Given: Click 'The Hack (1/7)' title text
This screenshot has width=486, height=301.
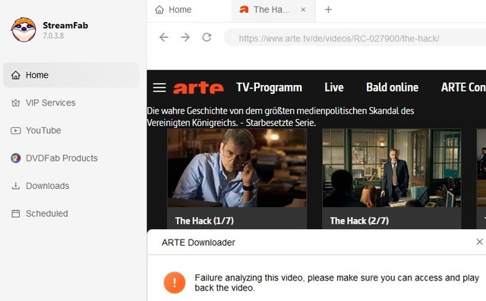Looking at the screenshot, I should coord(204,221).
